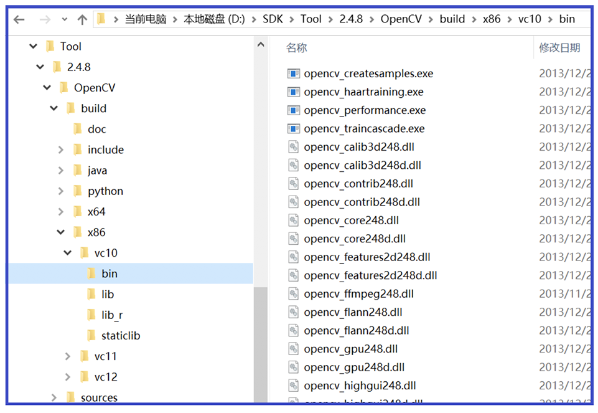Select opencv_contrib248.dll file icon

tap(293, 184)
